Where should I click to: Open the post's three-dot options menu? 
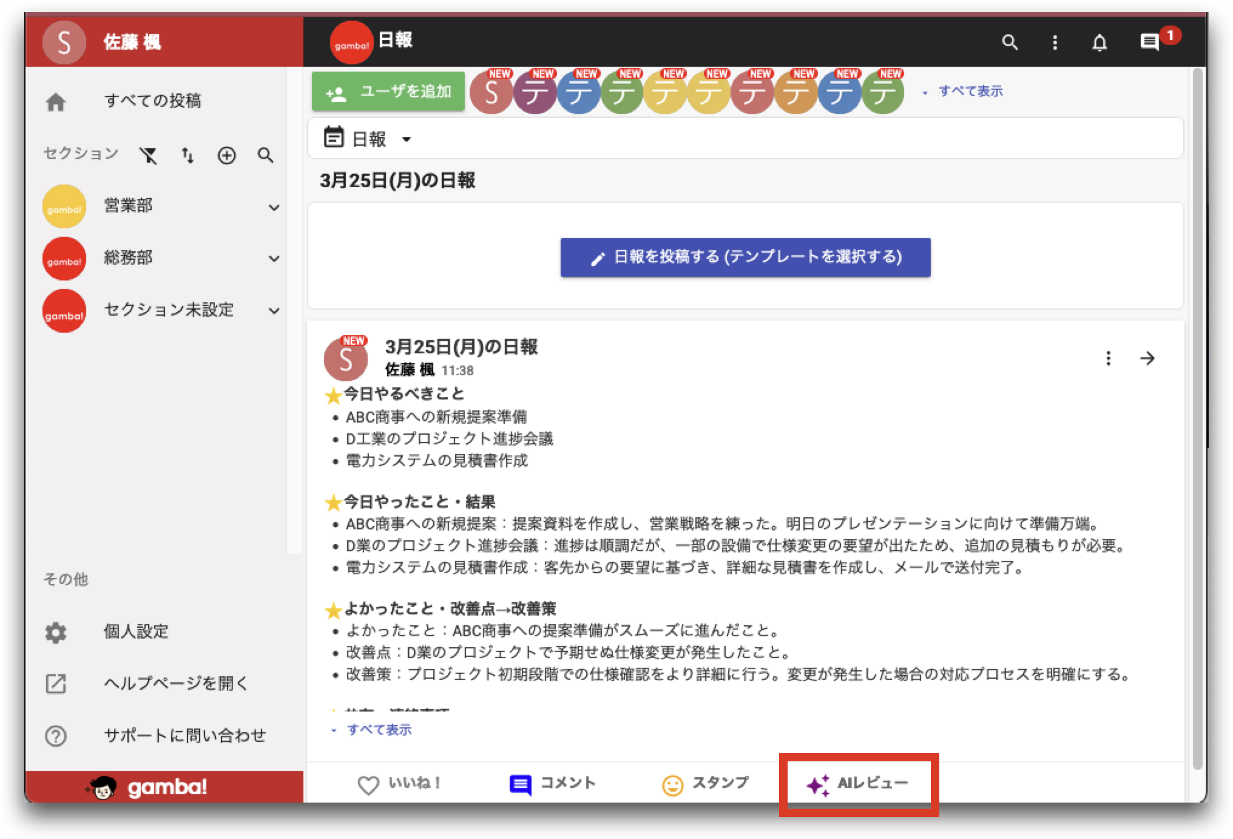coord(1108,358)
